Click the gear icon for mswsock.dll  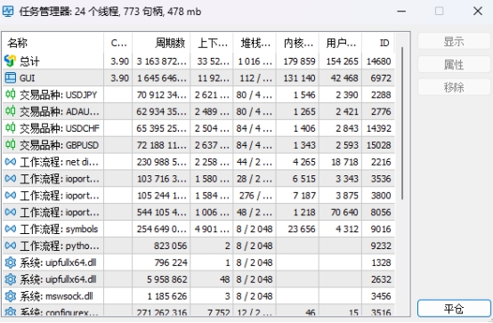point(11,296)
